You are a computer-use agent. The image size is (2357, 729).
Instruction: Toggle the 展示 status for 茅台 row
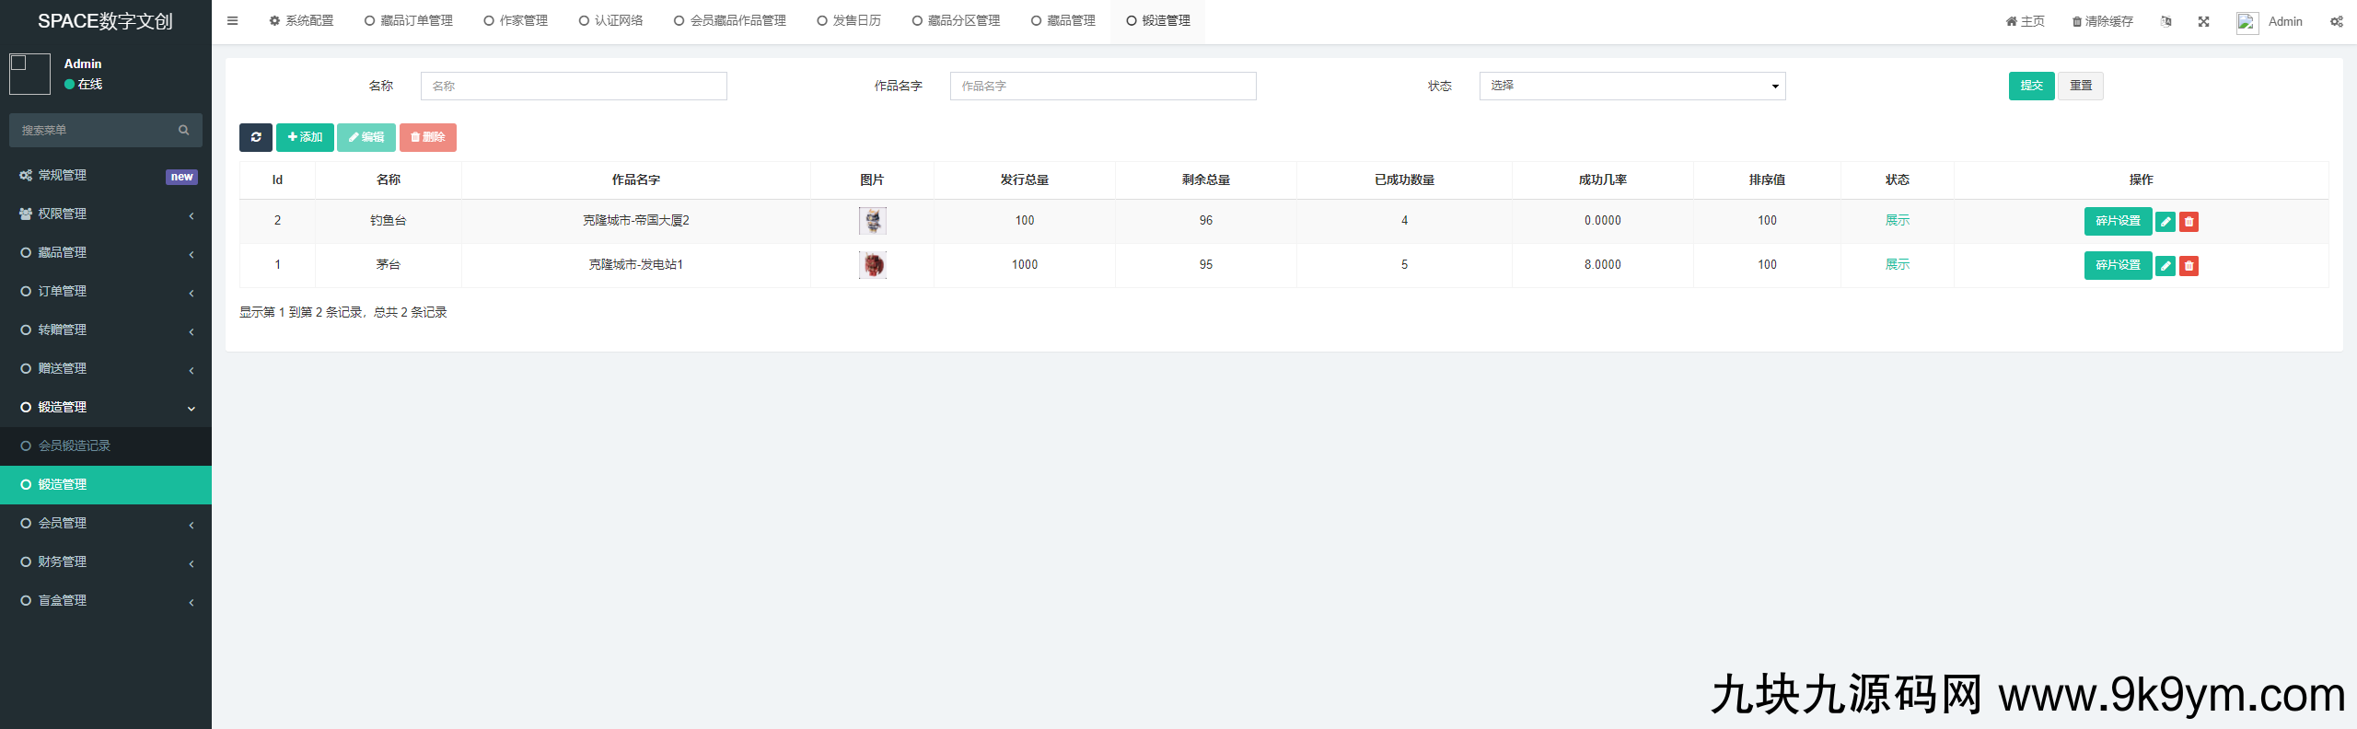pos(1897,265)
